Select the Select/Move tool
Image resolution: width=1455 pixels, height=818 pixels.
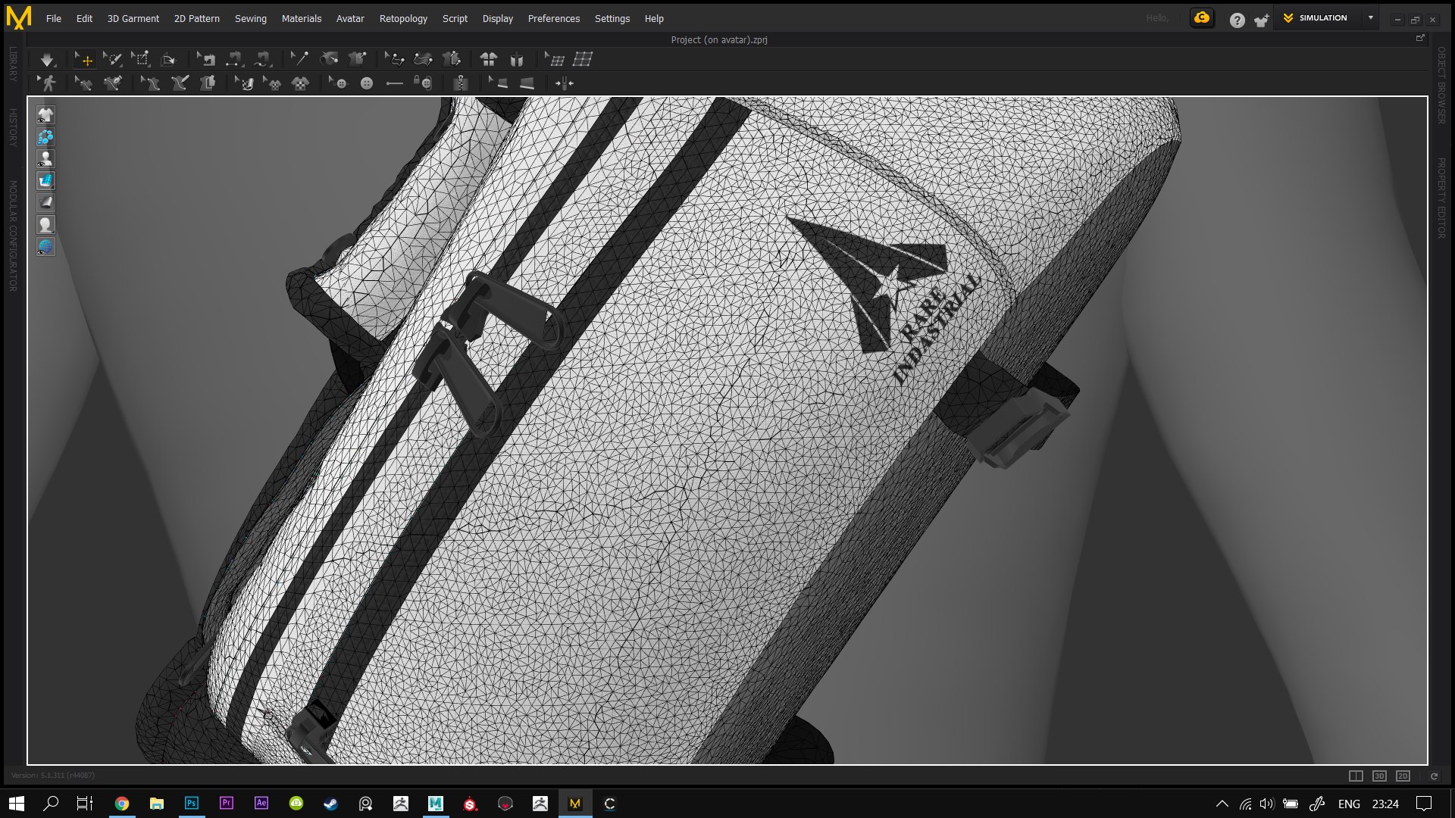click(84, 59)
